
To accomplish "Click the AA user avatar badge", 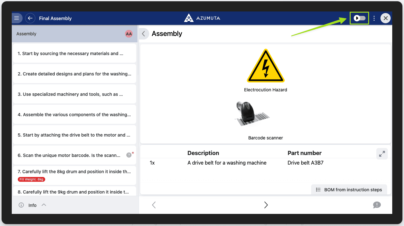I will point(129,34).
